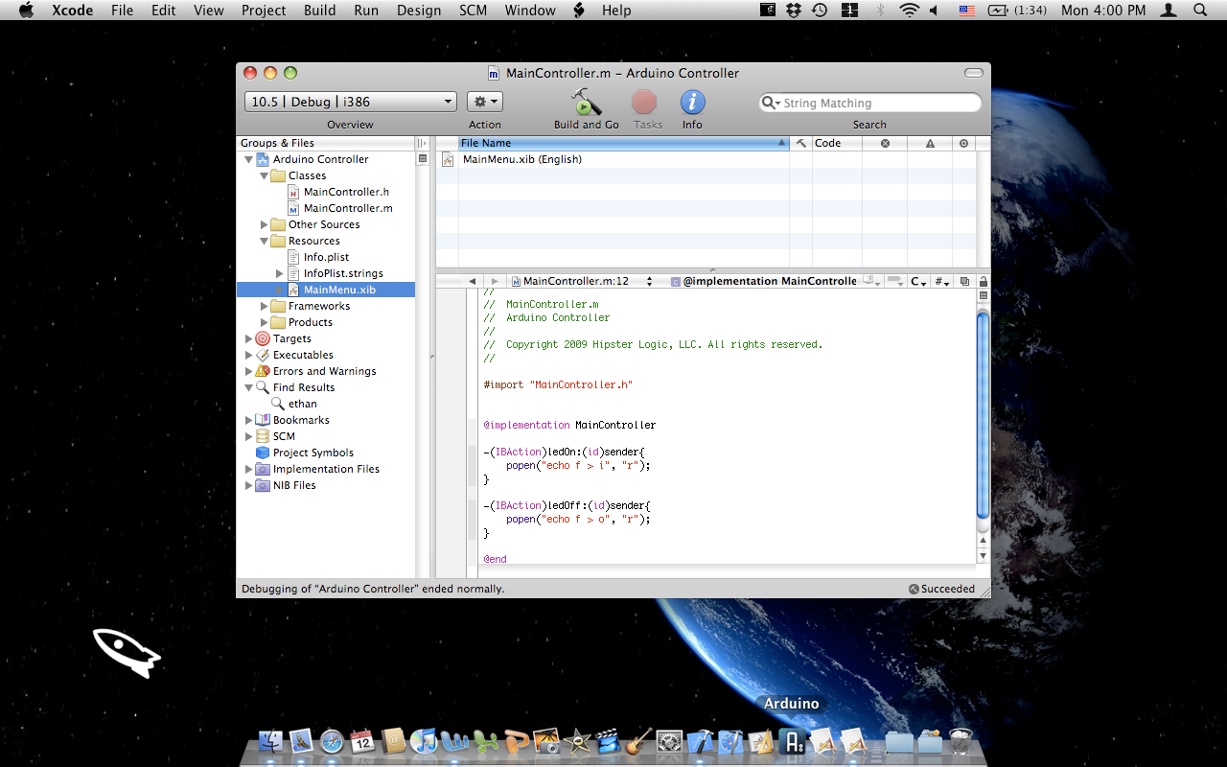1227x767 pixels.
Task: Expand the Errors and Warnings group
Action: 249,371
